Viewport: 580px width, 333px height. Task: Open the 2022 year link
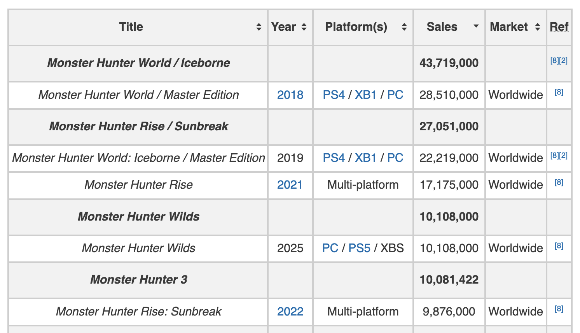coord(290,312)
